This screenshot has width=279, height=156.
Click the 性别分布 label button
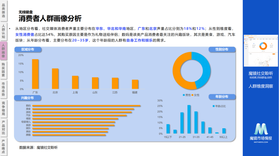222,49
